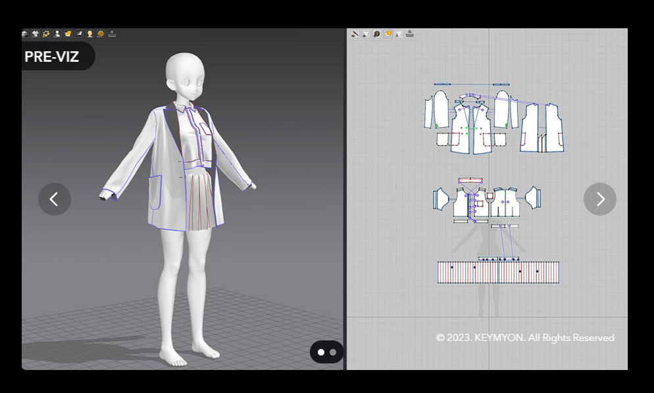654x393 pixels.
Task: Click the orange textured sphere icon in 3D toolbar
Action: (x=101, y=34)
